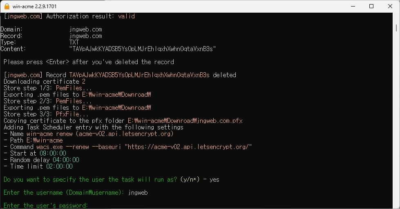The image size is (400, 209).
Task: Minimize the win-acme console window
Action: click(353, 6)
